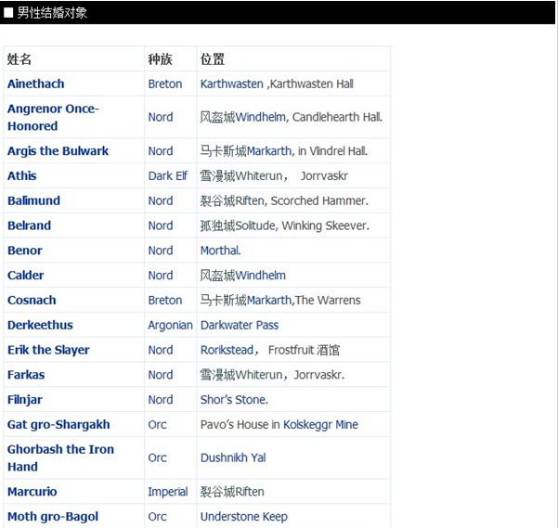Click the Understone Keep link
The width and height of the screenshot is (558, 528).
click(x=244, y=517)
